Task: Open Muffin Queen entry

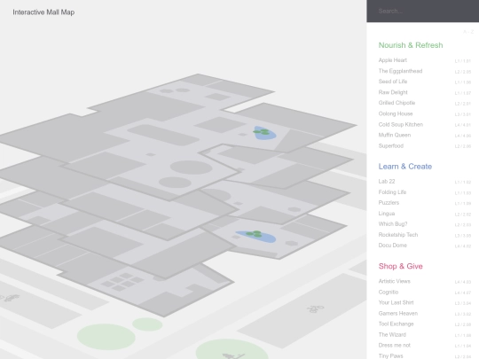Action: coord(425,135)
